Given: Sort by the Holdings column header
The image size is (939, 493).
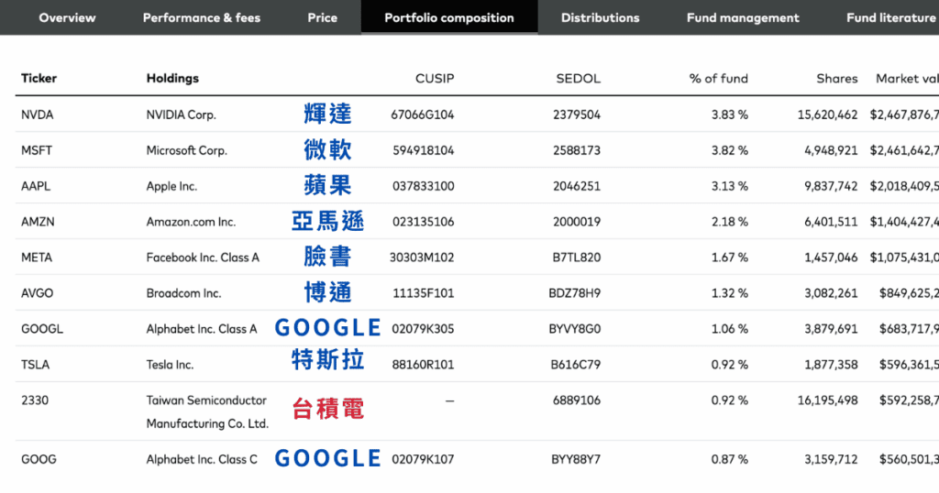Looking at the screenshot, I should coord(172,79).
